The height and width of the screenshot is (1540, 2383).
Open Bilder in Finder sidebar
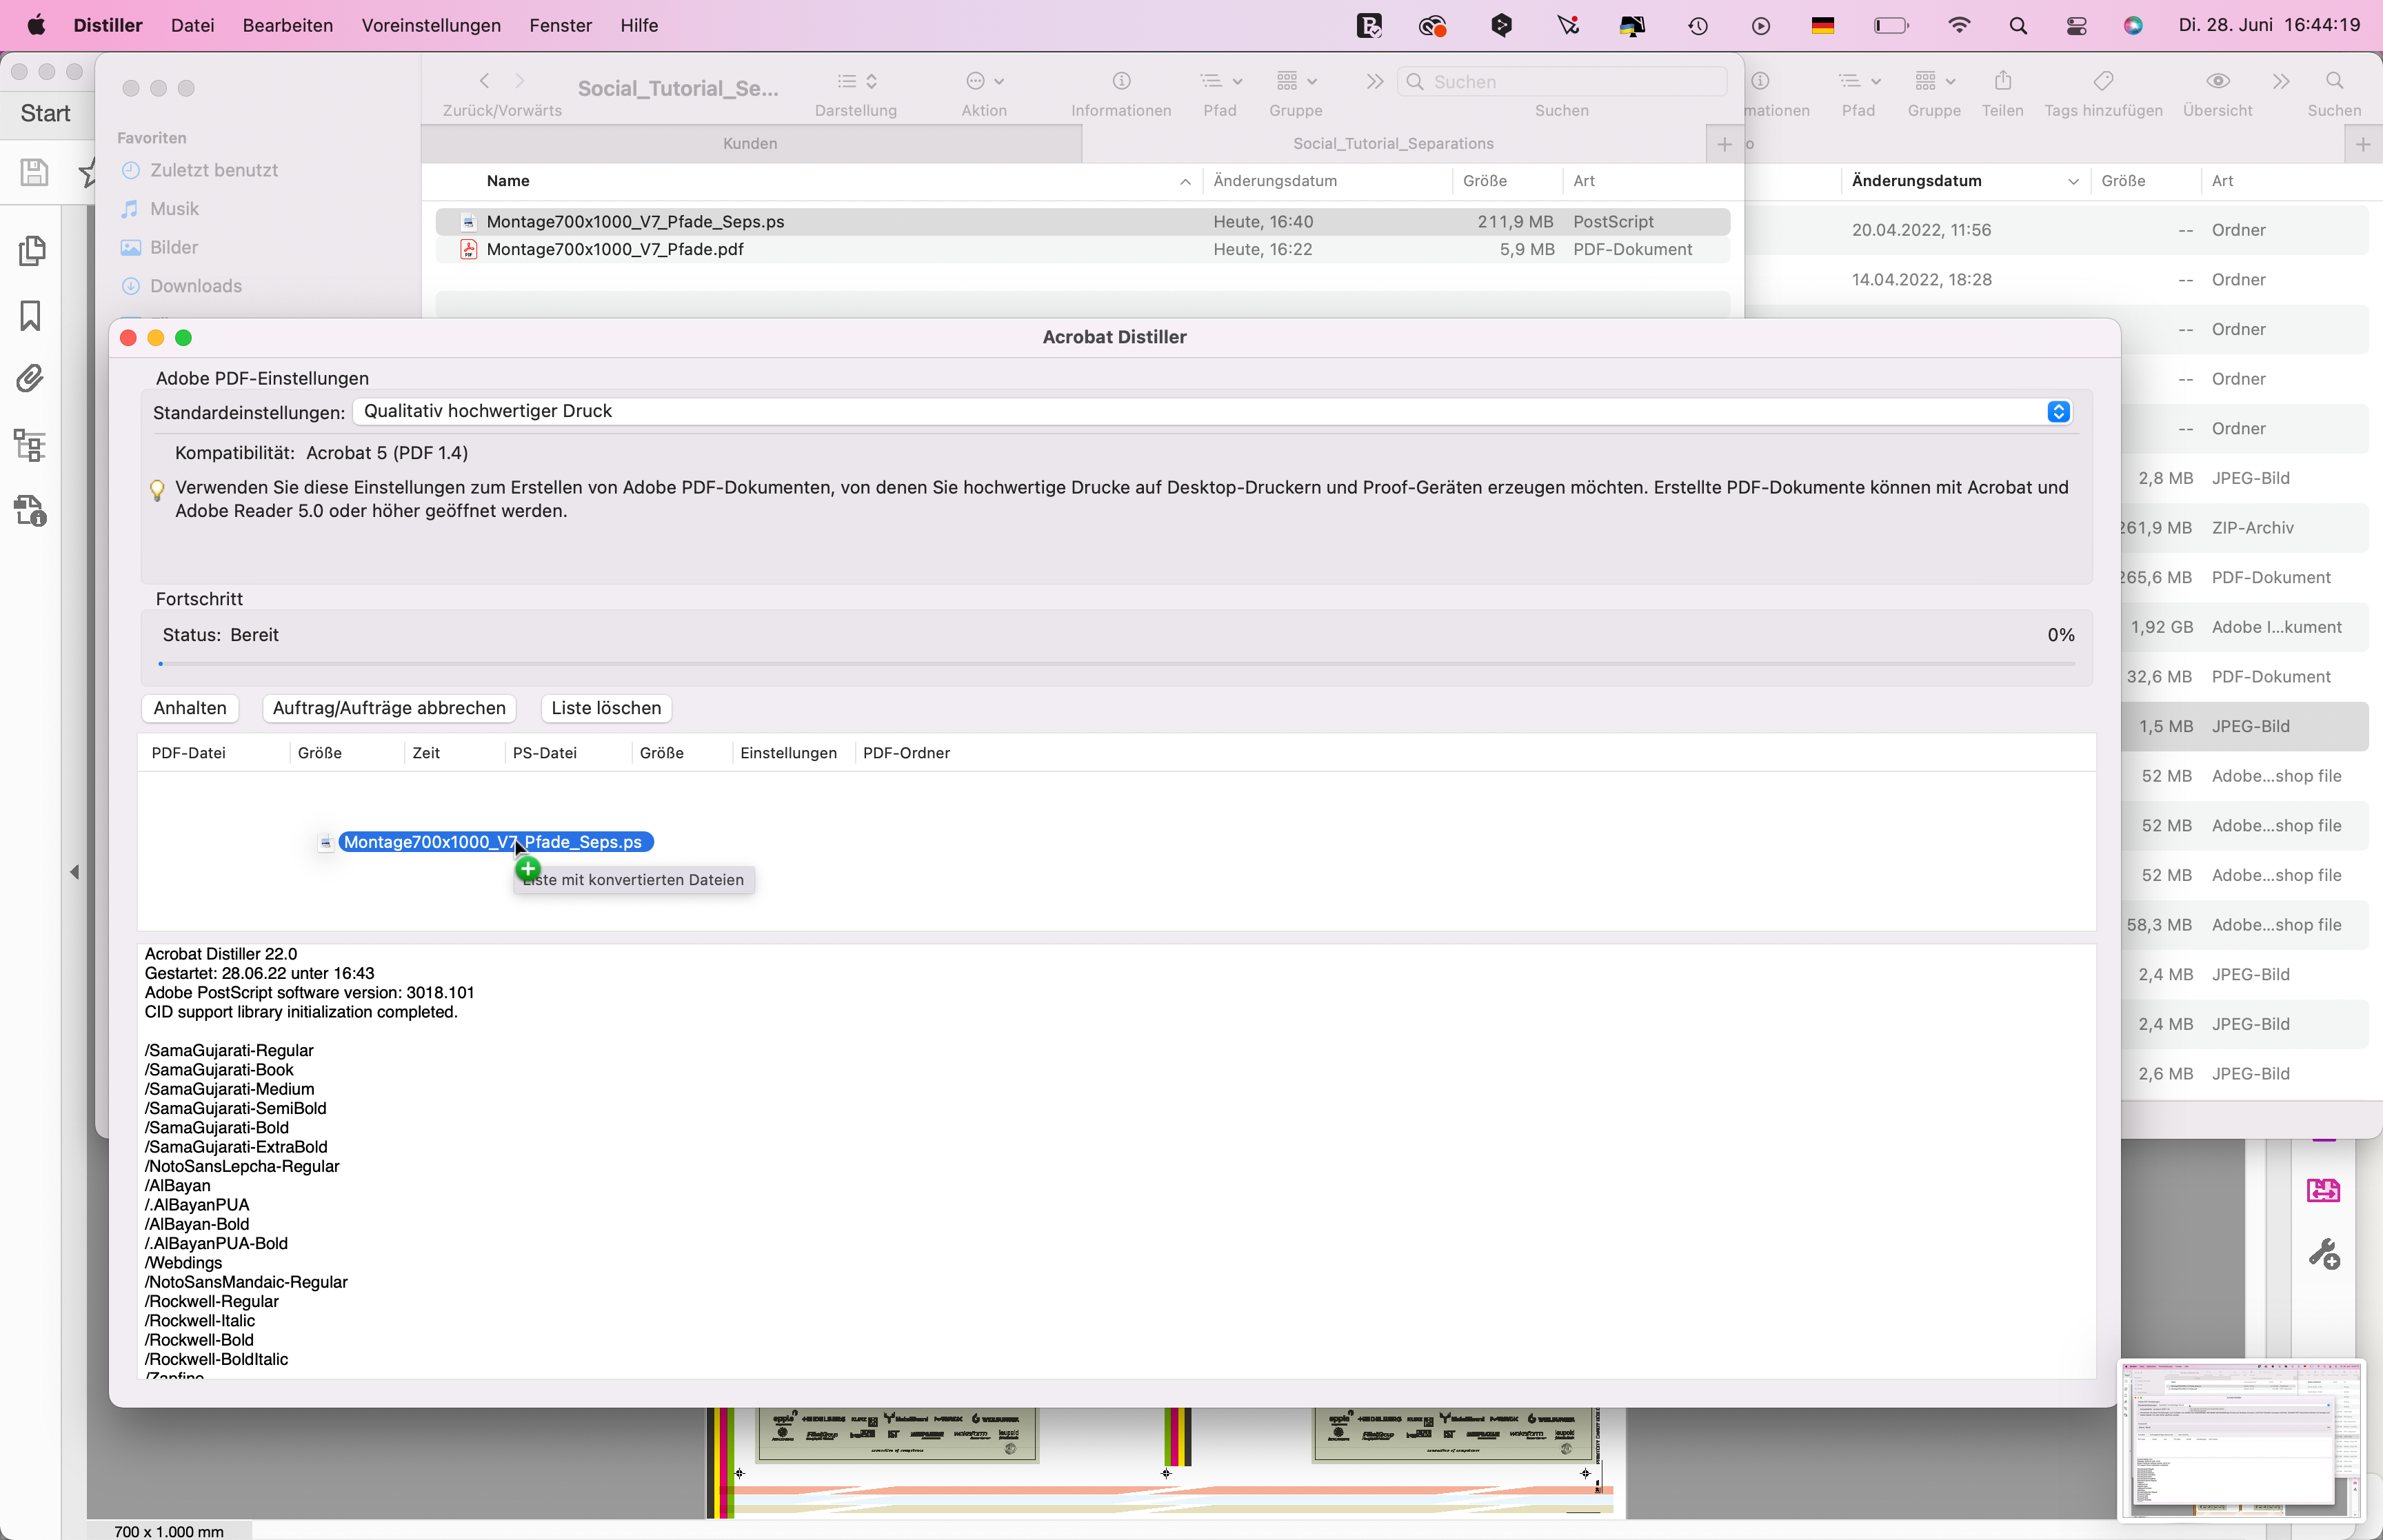click(160, 247)
